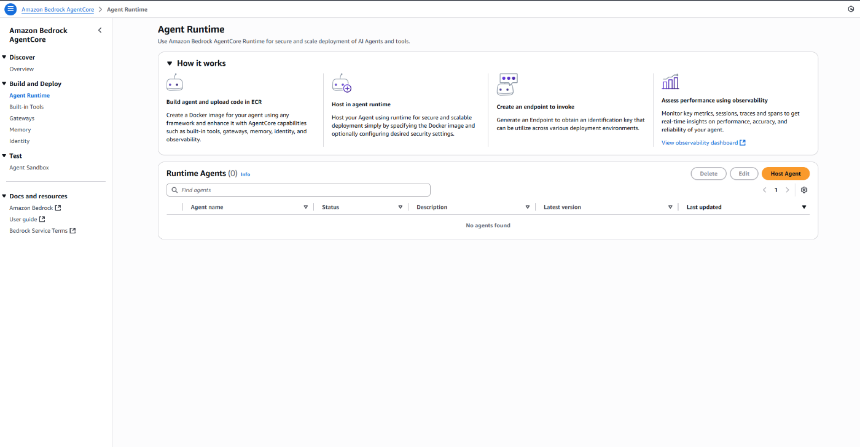Image resolution: width=860 pixels, height=447 pixels.
Task: Click the Agent Runtime breadcrumb text
Action: pos(127,10)
